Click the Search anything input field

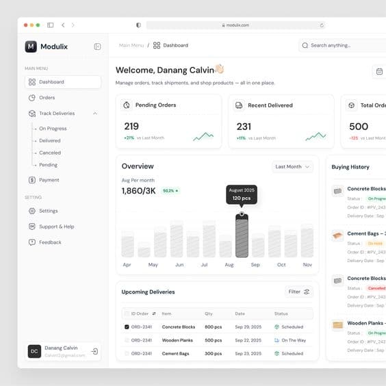click(342, 45)
